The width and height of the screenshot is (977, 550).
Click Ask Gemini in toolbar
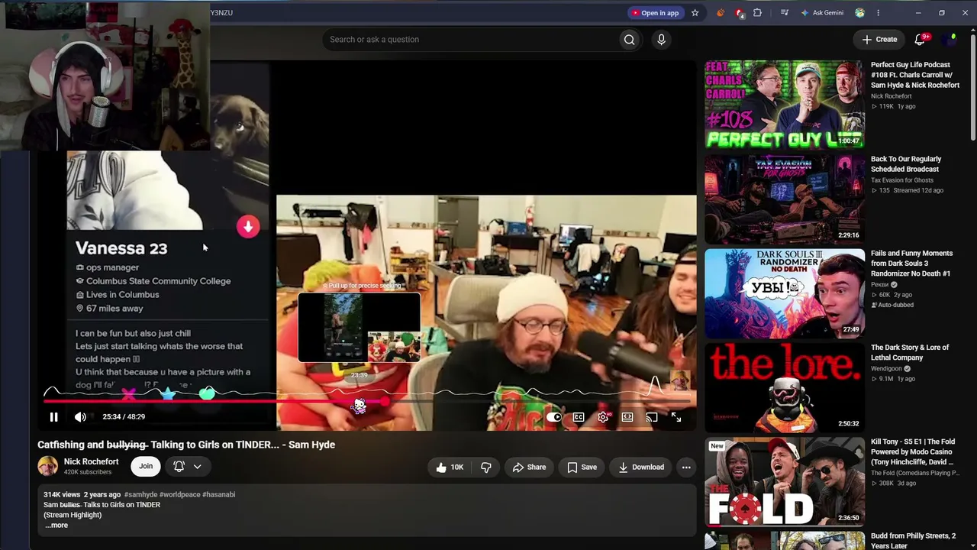[822, 13]
